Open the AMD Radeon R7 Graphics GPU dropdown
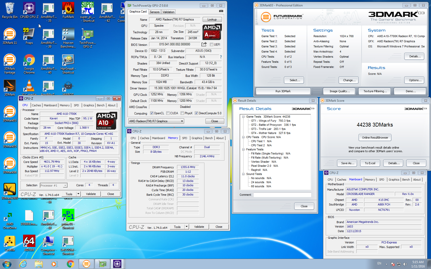The width and height of the screenshot is (431, 269). pyautogui.click(x=156, y=121)
